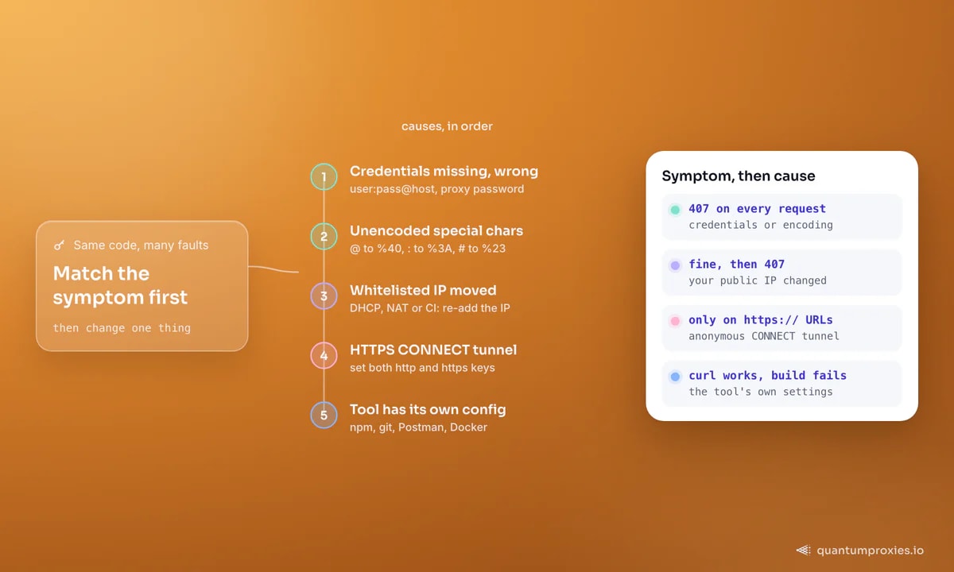Select the "Tool has its own config" heading
954x572 pixels.
428,410
